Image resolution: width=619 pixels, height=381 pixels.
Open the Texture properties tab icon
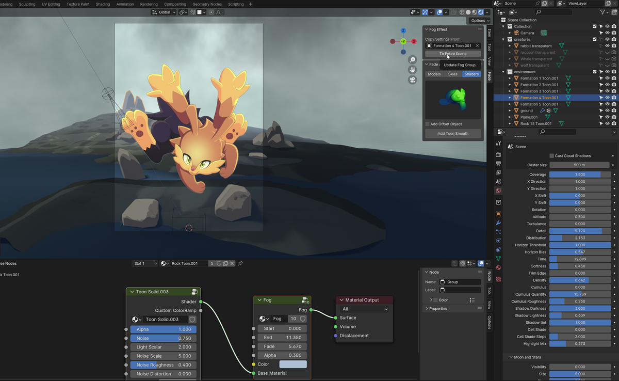coord(498,279)
